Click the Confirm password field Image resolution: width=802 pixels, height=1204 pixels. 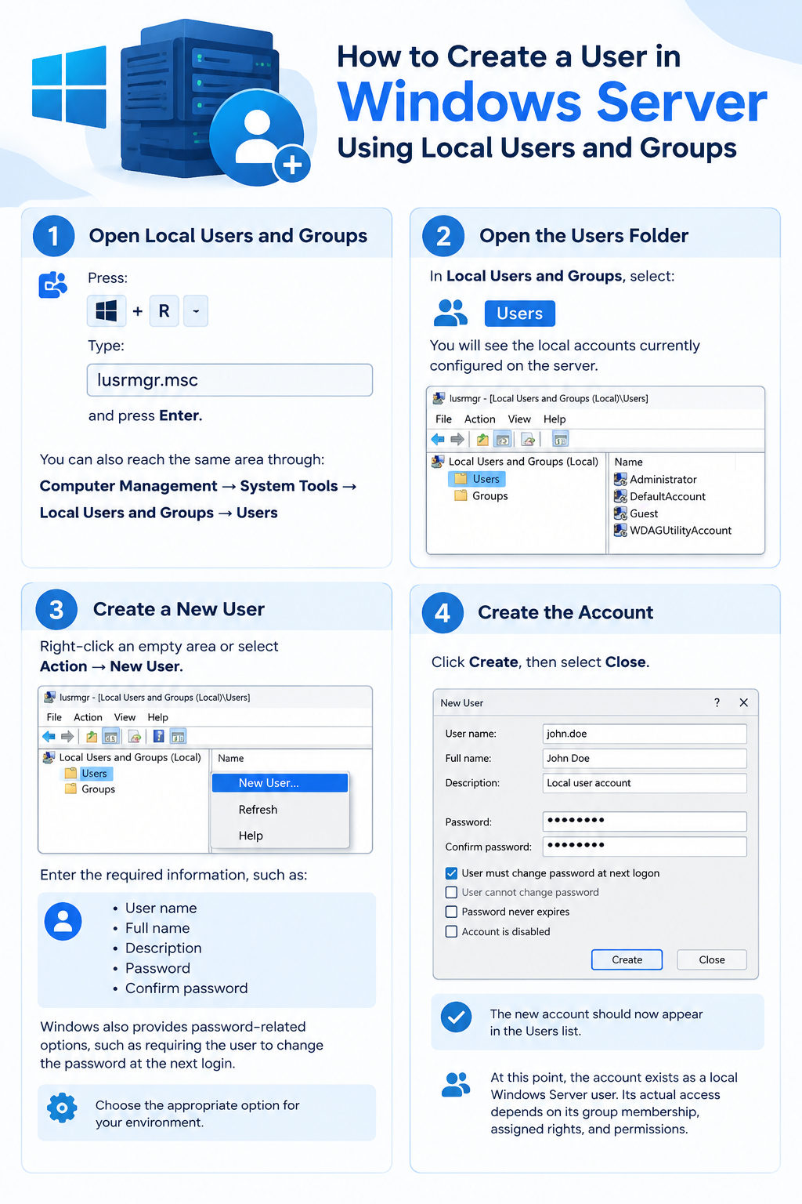[x=645, y=846]
